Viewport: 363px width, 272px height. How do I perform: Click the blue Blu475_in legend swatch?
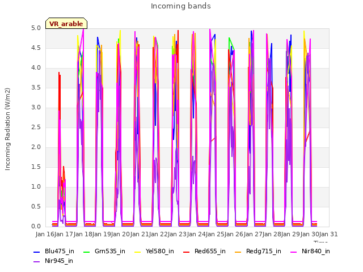36,252
